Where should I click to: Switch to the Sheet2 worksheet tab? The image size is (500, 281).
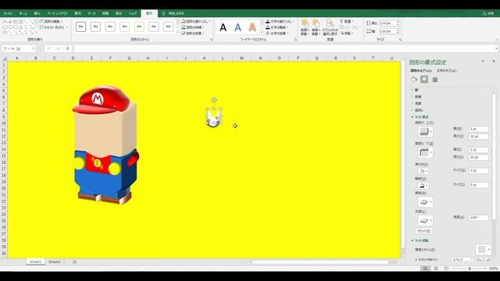click(x=54, y=262)
